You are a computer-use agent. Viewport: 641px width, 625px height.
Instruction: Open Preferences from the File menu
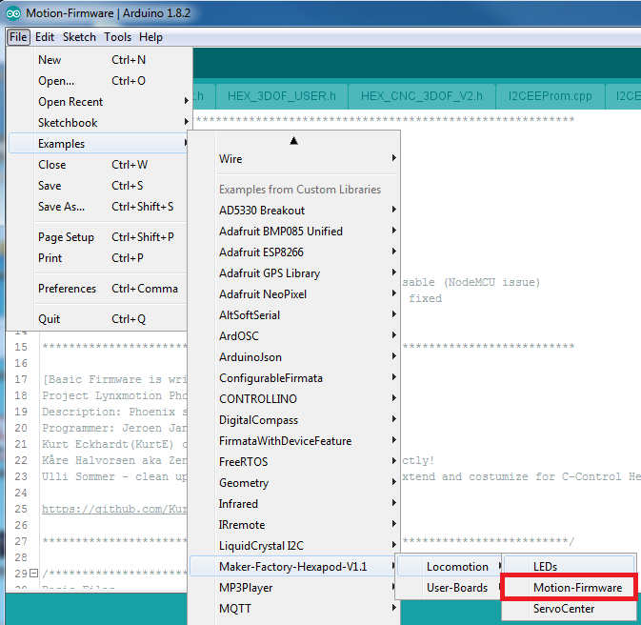pos(98,289)
